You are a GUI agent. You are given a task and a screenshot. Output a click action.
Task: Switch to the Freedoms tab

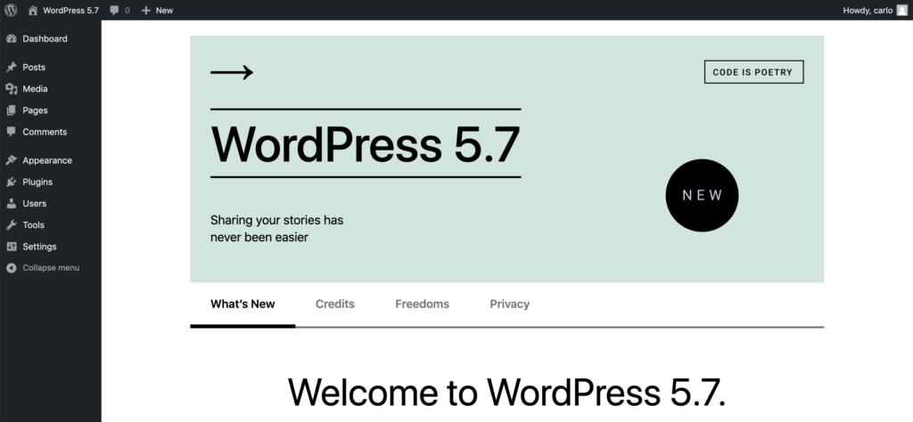422,304
